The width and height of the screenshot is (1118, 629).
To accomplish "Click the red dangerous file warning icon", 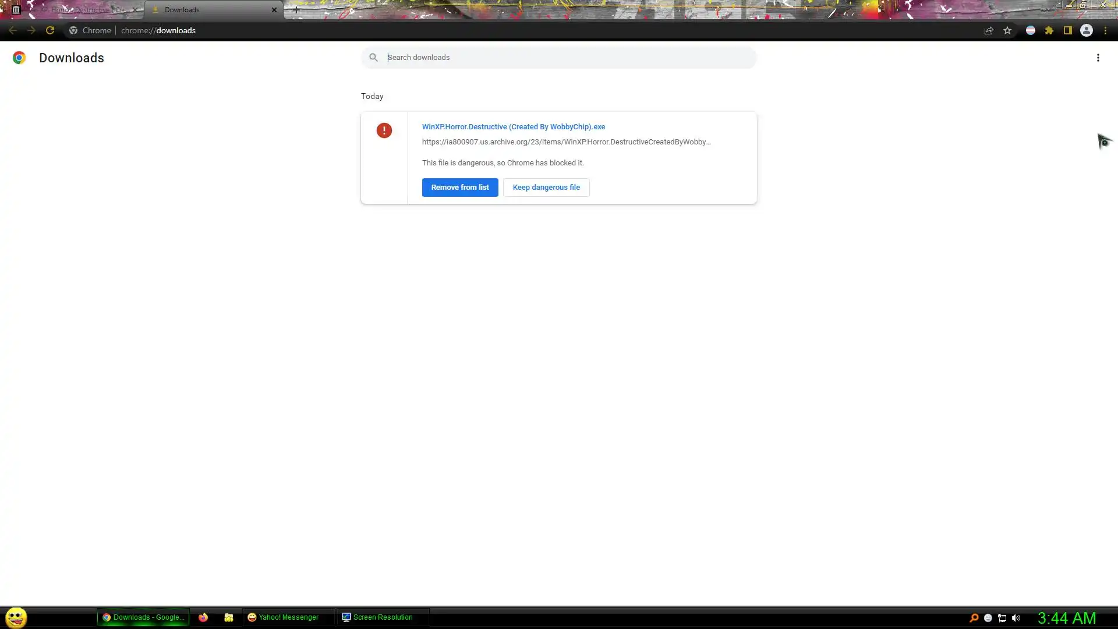I will [384, 130].
